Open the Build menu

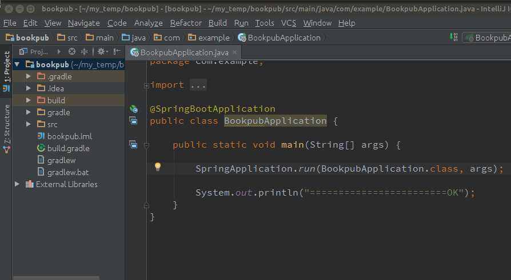coord(218,23)
